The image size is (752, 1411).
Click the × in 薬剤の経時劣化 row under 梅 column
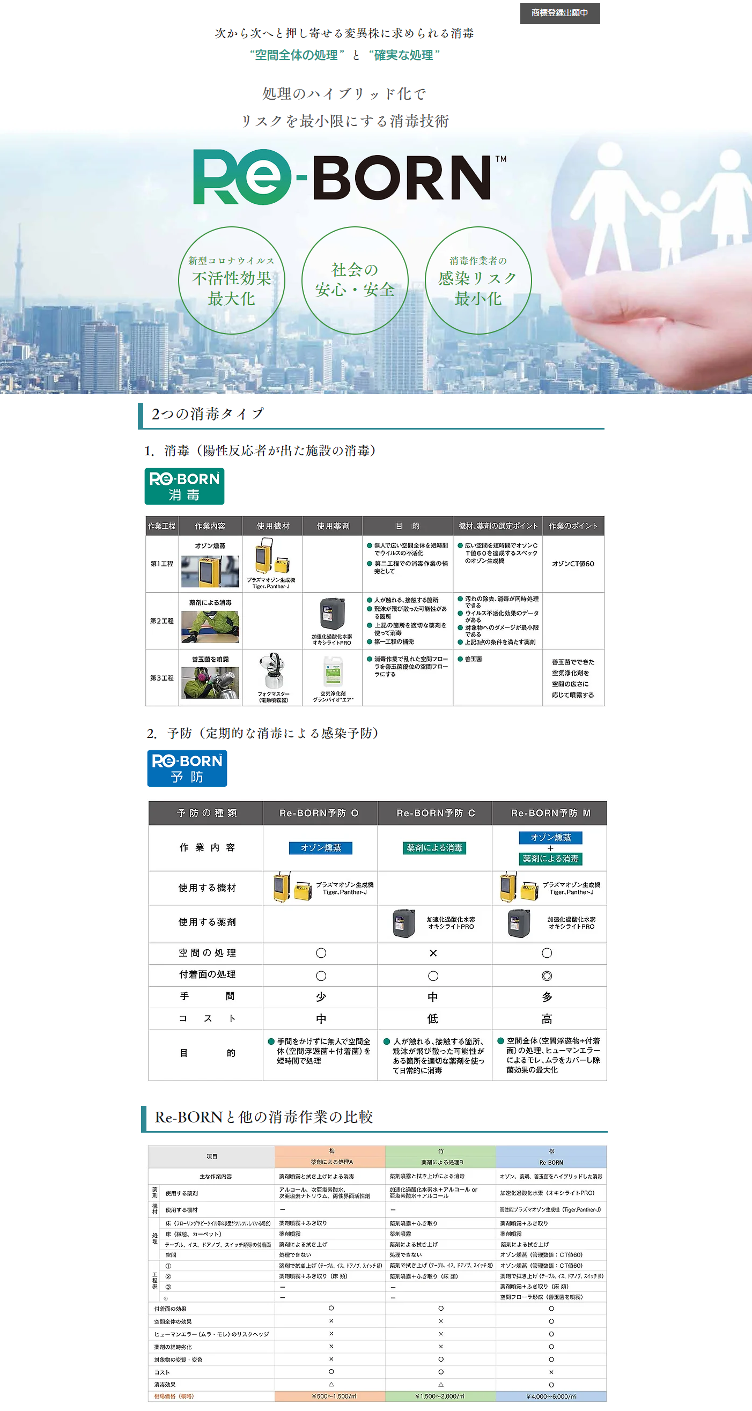pyautogui.click(x=331, y=1346)
